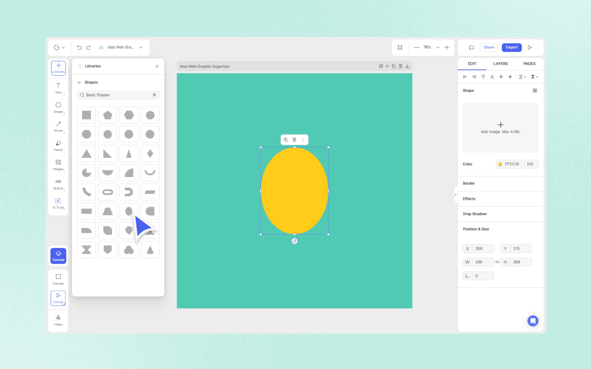Screen dimensions: 591x369
Task: Duplicate the ellipse via floating copy icon
Action: 285,139
